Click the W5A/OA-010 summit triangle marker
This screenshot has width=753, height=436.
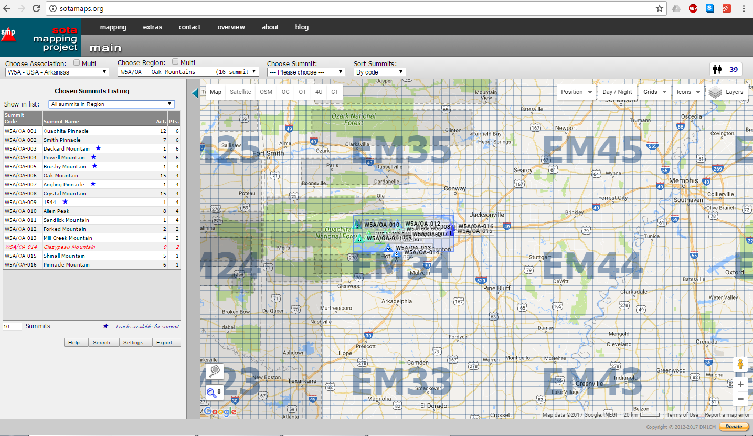357,226
